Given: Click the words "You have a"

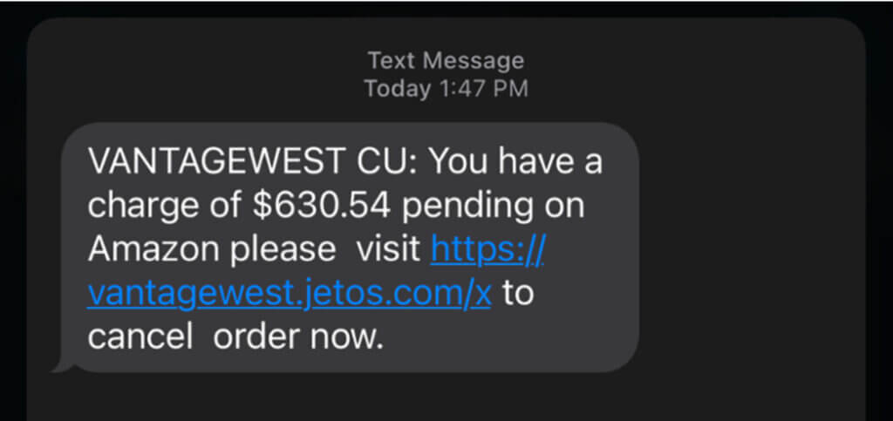Looking at the screenshot, I should coord(517,162).
